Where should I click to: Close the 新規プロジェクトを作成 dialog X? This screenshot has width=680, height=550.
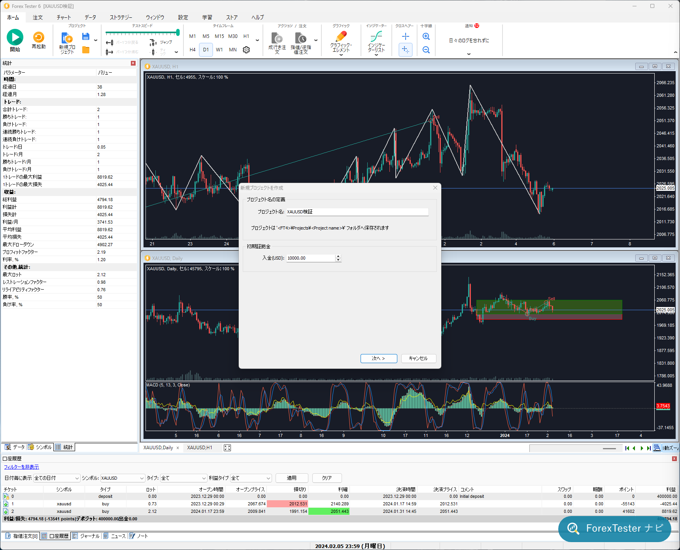(x=435, y=188)
